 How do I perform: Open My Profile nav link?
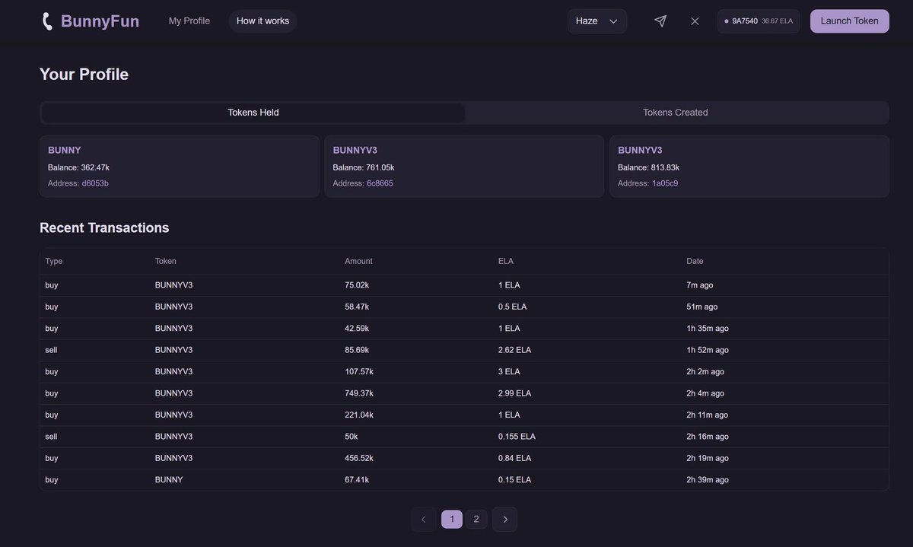click(x=189, y=21)
